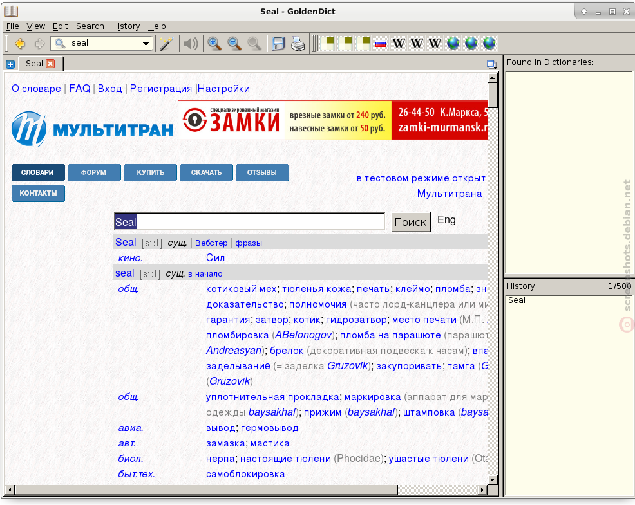The image size is (635, 505).
Task: Open the Search menu
Action: coord(90,26)
